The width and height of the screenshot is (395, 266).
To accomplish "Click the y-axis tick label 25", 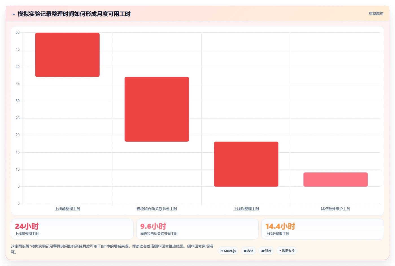I will tap(18, 118).
